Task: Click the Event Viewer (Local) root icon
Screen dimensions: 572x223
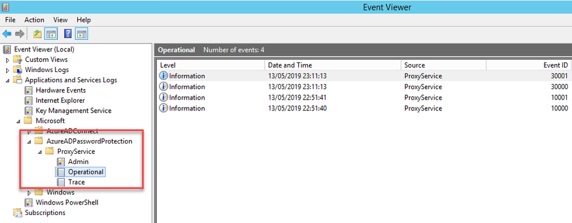Action: tap(7, 50)
